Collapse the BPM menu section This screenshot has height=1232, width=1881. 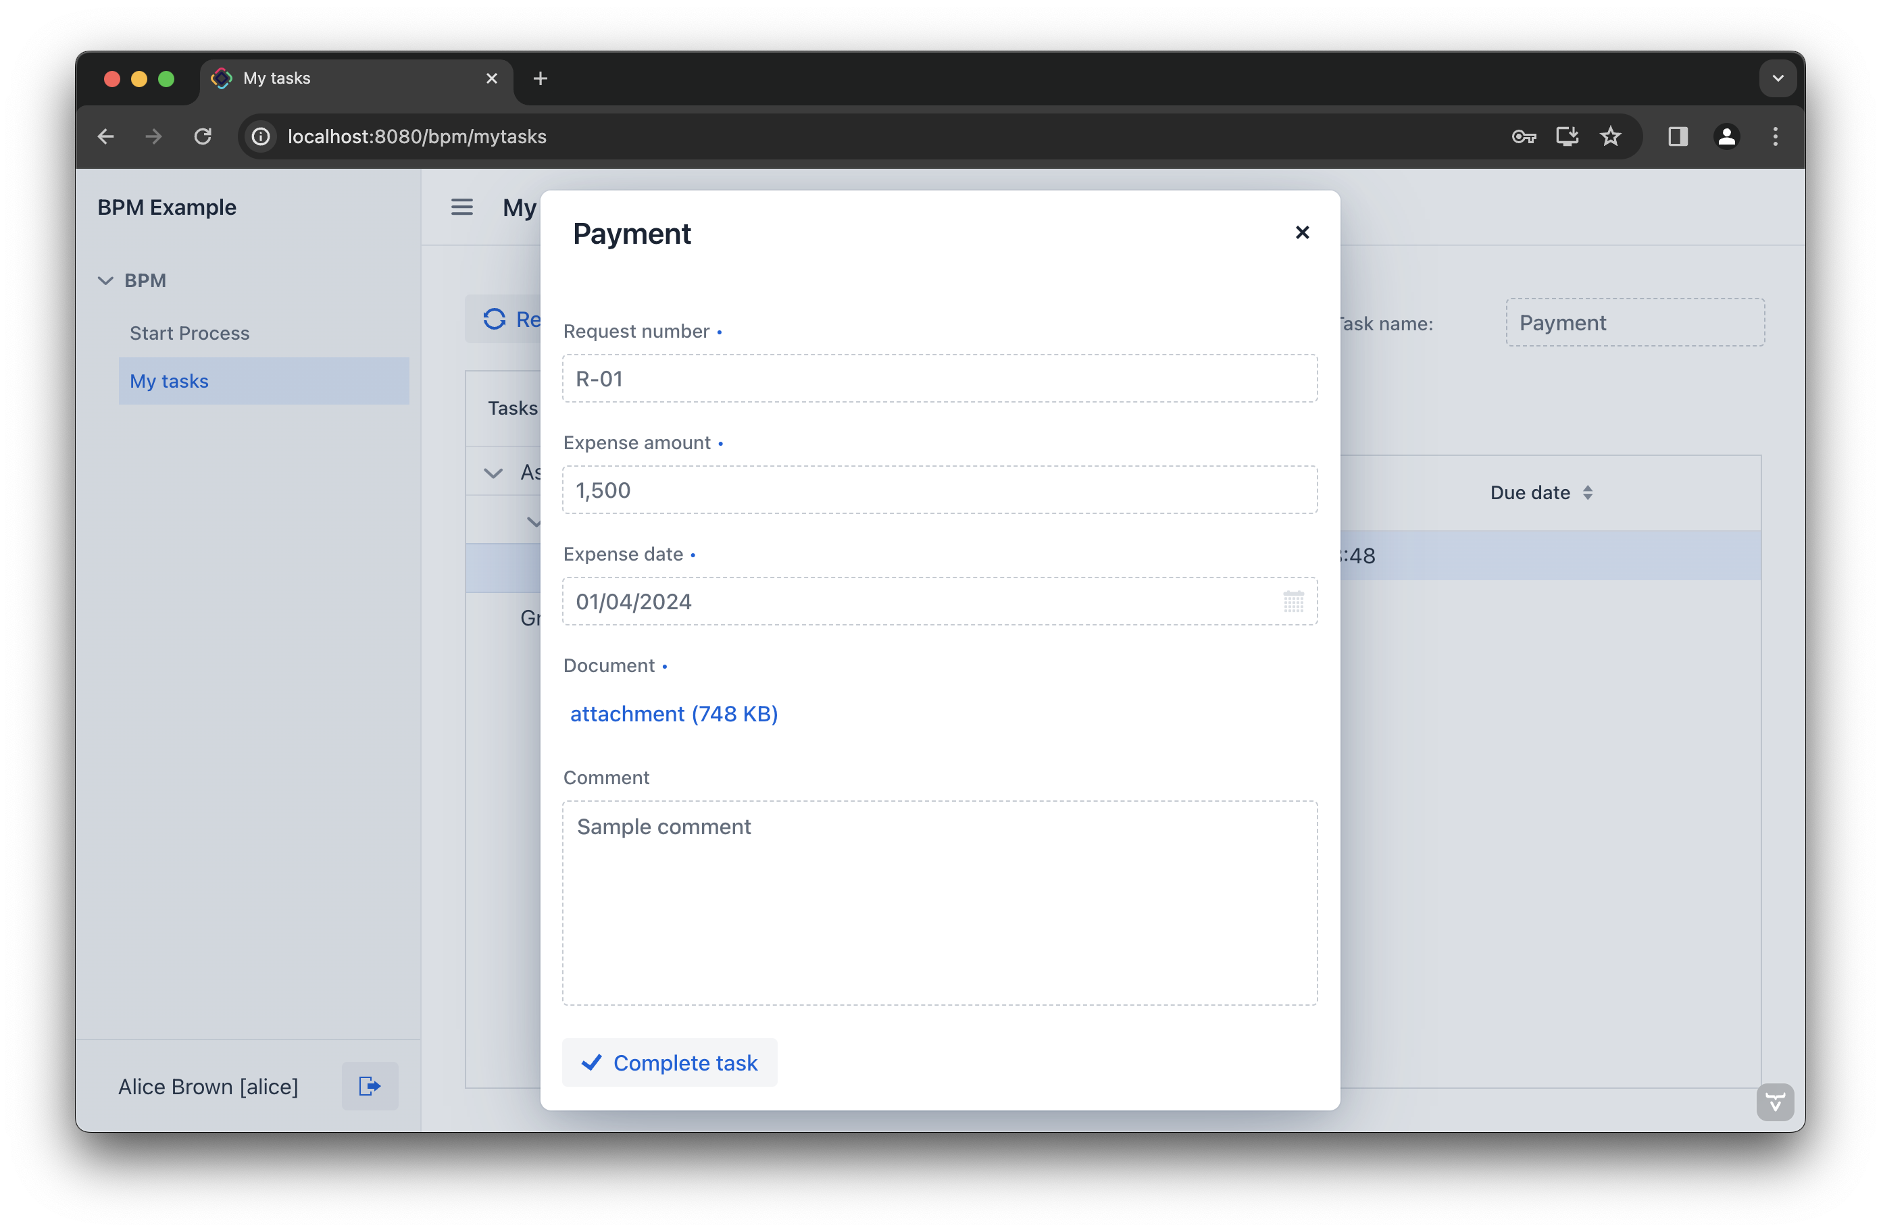105,280
